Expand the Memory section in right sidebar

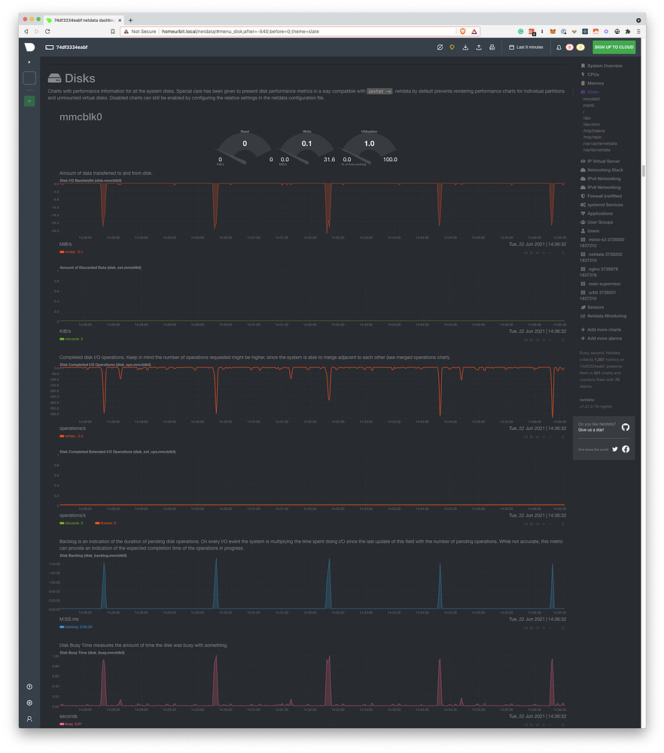(x=595, y=83)
